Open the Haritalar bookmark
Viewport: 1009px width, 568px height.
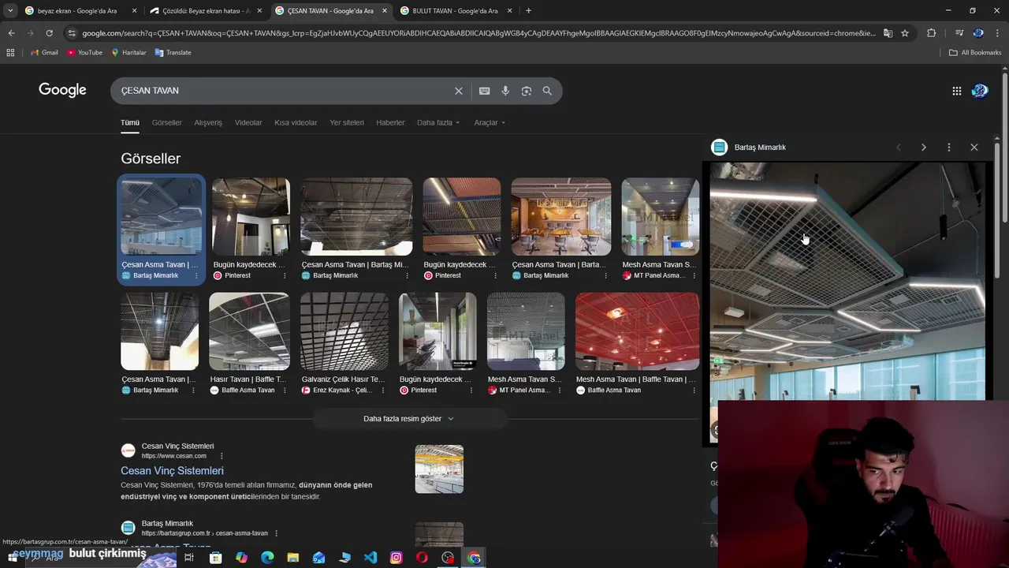128,53
